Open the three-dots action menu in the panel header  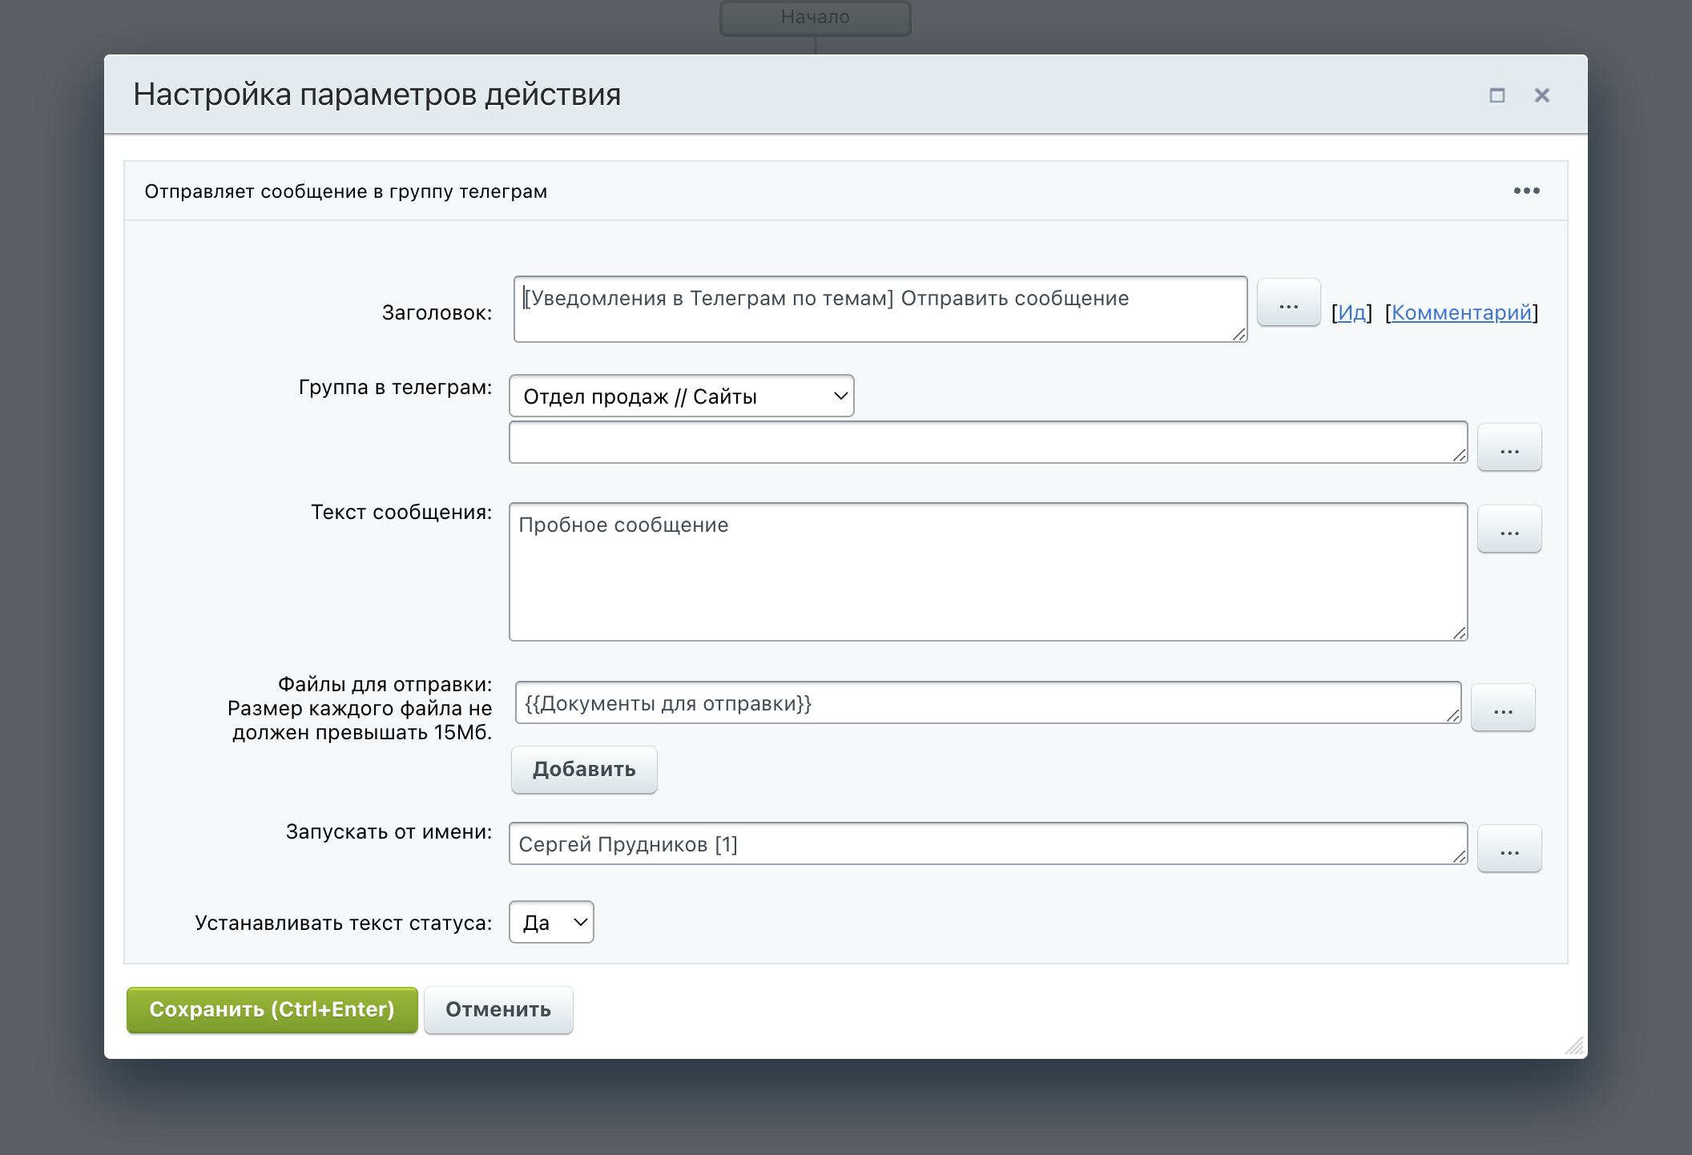(x=1526, y=191)
